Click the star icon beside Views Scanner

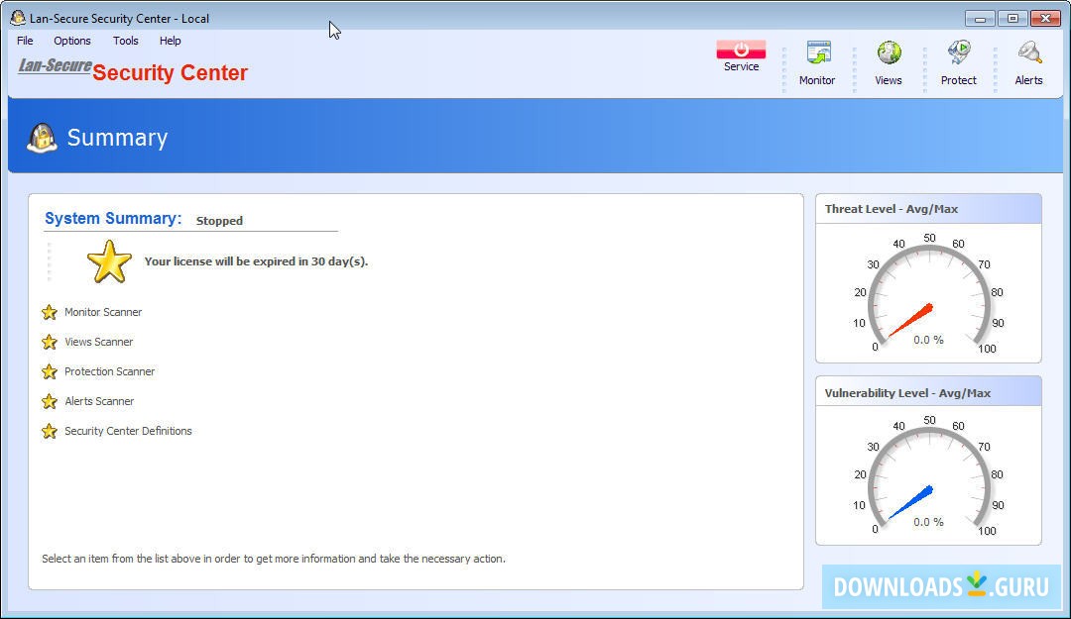50,342
